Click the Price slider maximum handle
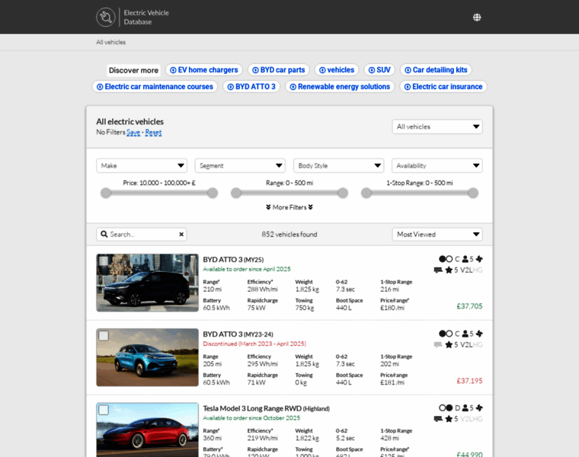579x457 pixels. click(x=213, y=193)
